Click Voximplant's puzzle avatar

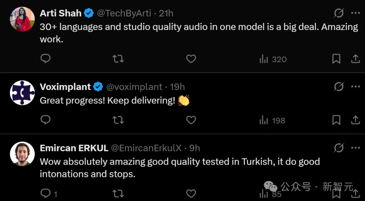coord(22,93)
